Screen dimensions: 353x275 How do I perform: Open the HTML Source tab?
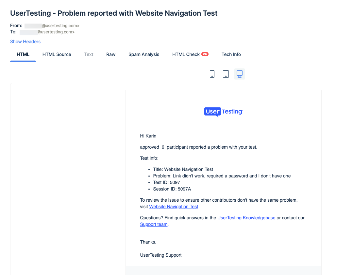[x=57, y=54]
